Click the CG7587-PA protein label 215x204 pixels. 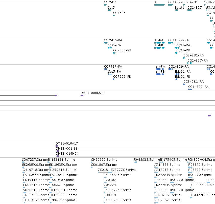click(x=113, y=67)
